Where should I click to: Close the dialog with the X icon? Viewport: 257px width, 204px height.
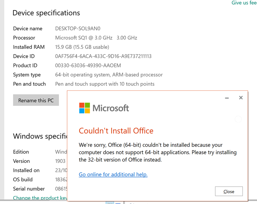(241, 98)
